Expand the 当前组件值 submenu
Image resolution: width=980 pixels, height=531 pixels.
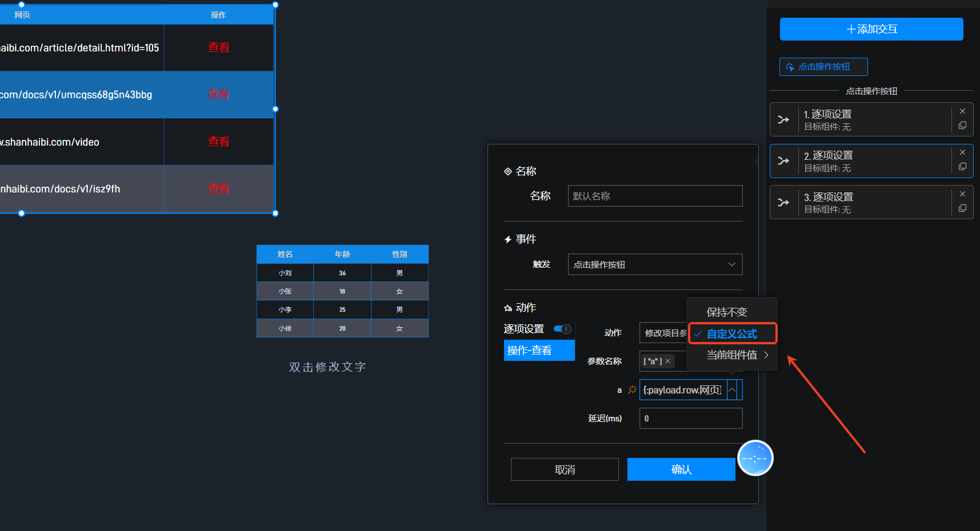(737, 355)
